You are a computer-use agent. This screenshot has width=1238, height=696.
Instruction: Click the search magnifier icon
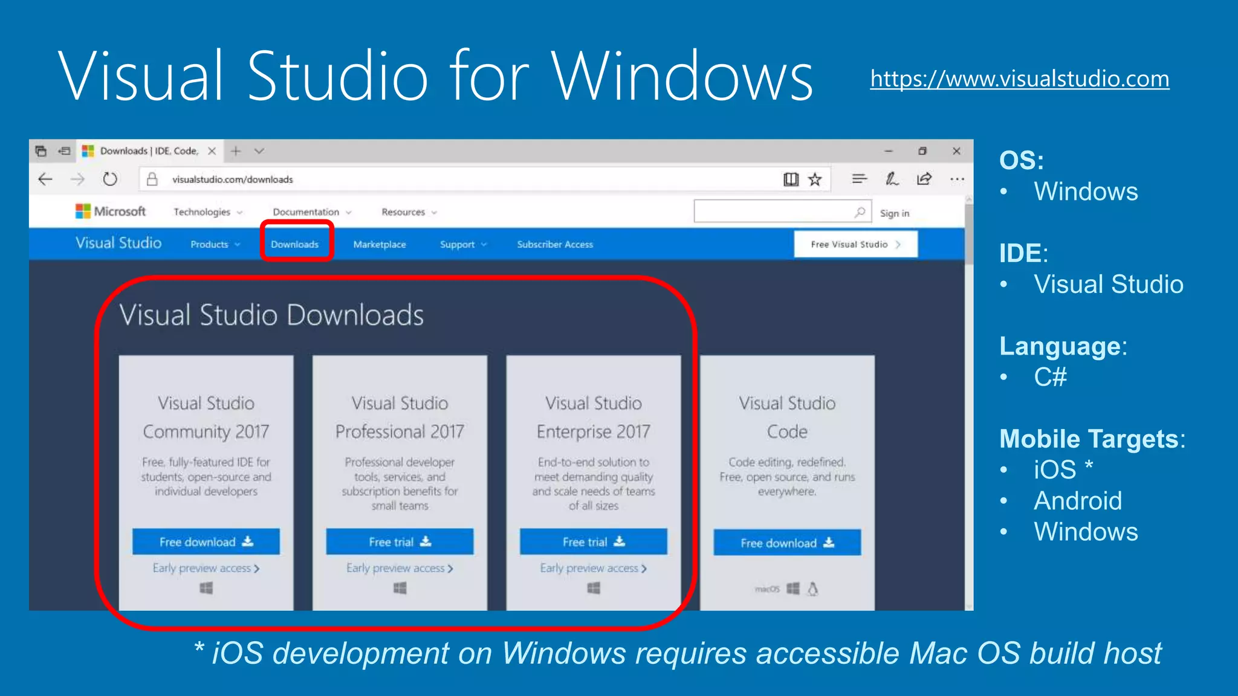(x=860, y=211)
